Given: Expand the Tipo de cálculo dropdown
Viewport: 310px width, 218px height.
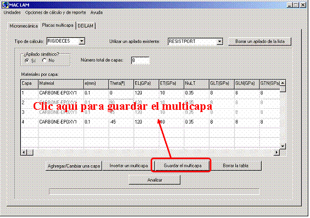Looking at the screenshot, I should tap(82, 41).
